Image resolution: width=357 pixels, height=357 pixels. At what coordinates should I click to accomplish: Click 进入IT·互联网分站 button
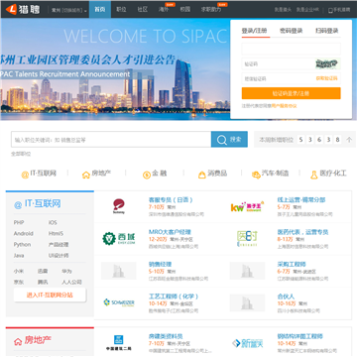point(50,295)
